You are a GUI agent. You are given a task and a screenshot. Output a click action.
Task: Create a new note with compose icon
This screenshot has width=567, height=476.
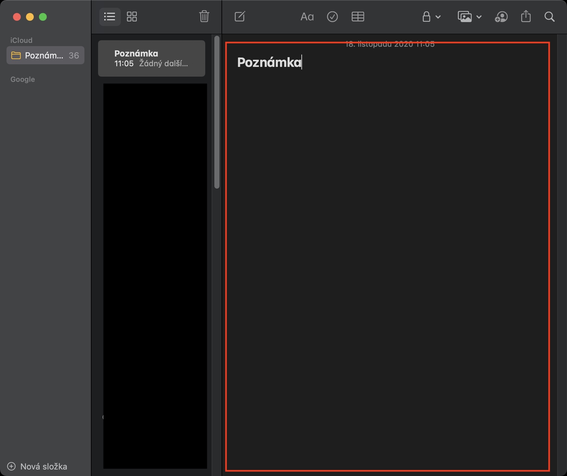click(240, 16)
